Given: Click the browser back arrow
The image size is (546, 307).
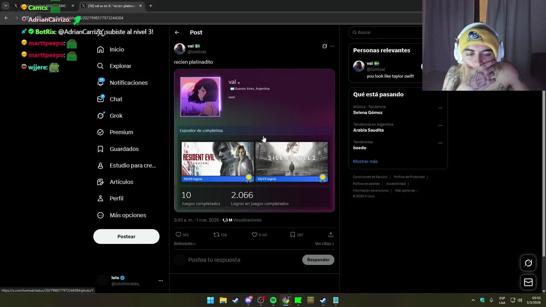Looking at the screenshot, I should coord(6,18).
